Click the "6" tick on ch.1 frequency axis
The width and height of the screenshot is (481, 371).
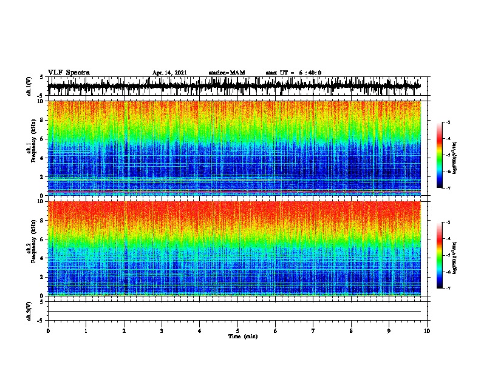click(x=43, y=139)
